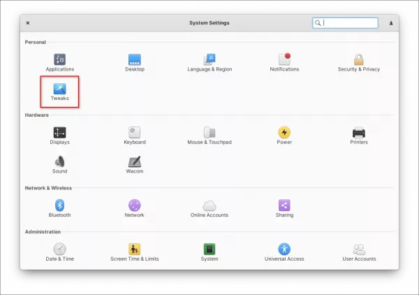The height and width of the screenshot is (295, 419).
Task: Open Mouse & Touchpad settings
Action: coord(209,136)
